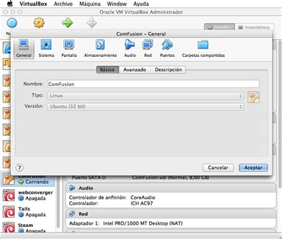Open the Pantalla settings section

[69, 49]
